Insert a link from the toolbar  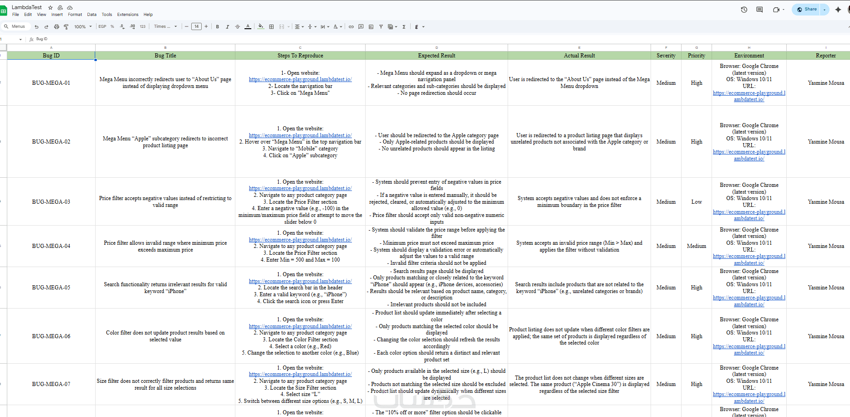(x=351, y=27)
